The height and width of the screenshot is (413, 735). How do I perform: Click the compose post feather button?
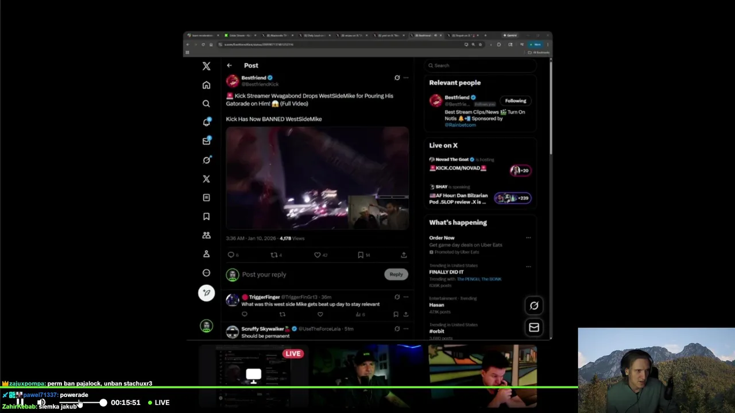206,293
